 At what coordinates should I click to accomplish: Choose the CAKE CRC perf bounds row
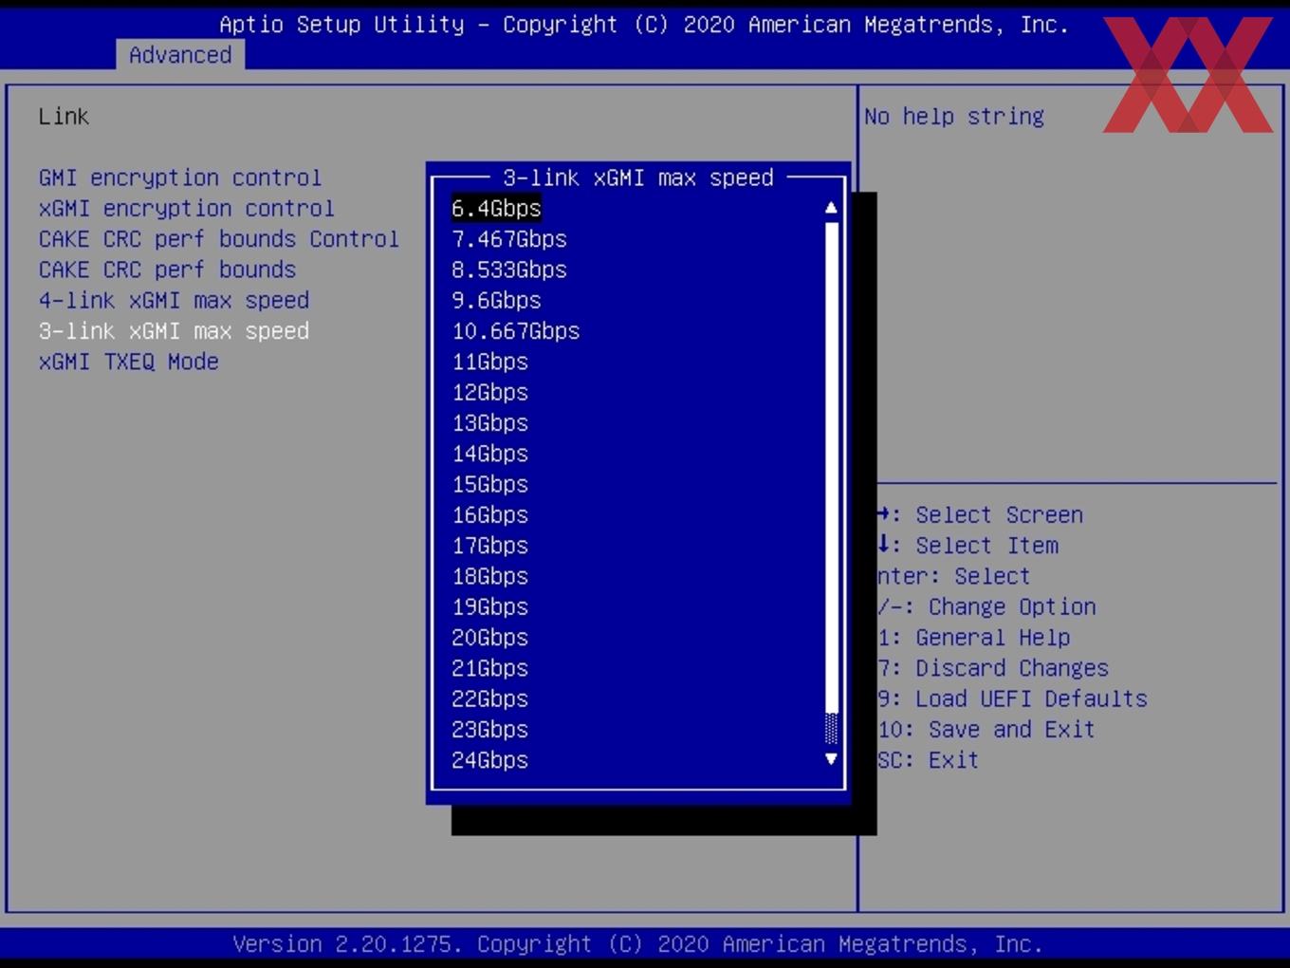(167, 270)
